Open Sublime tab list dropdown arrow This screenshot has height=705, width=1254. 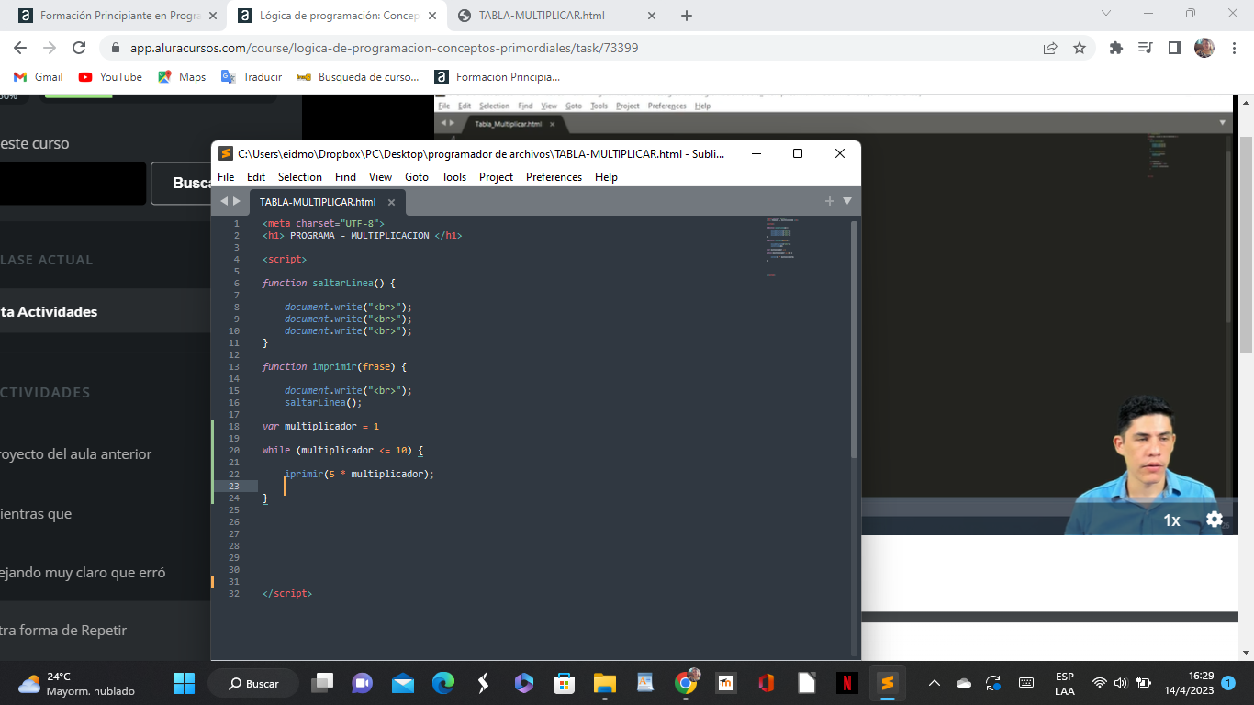[x=847, y=201]
